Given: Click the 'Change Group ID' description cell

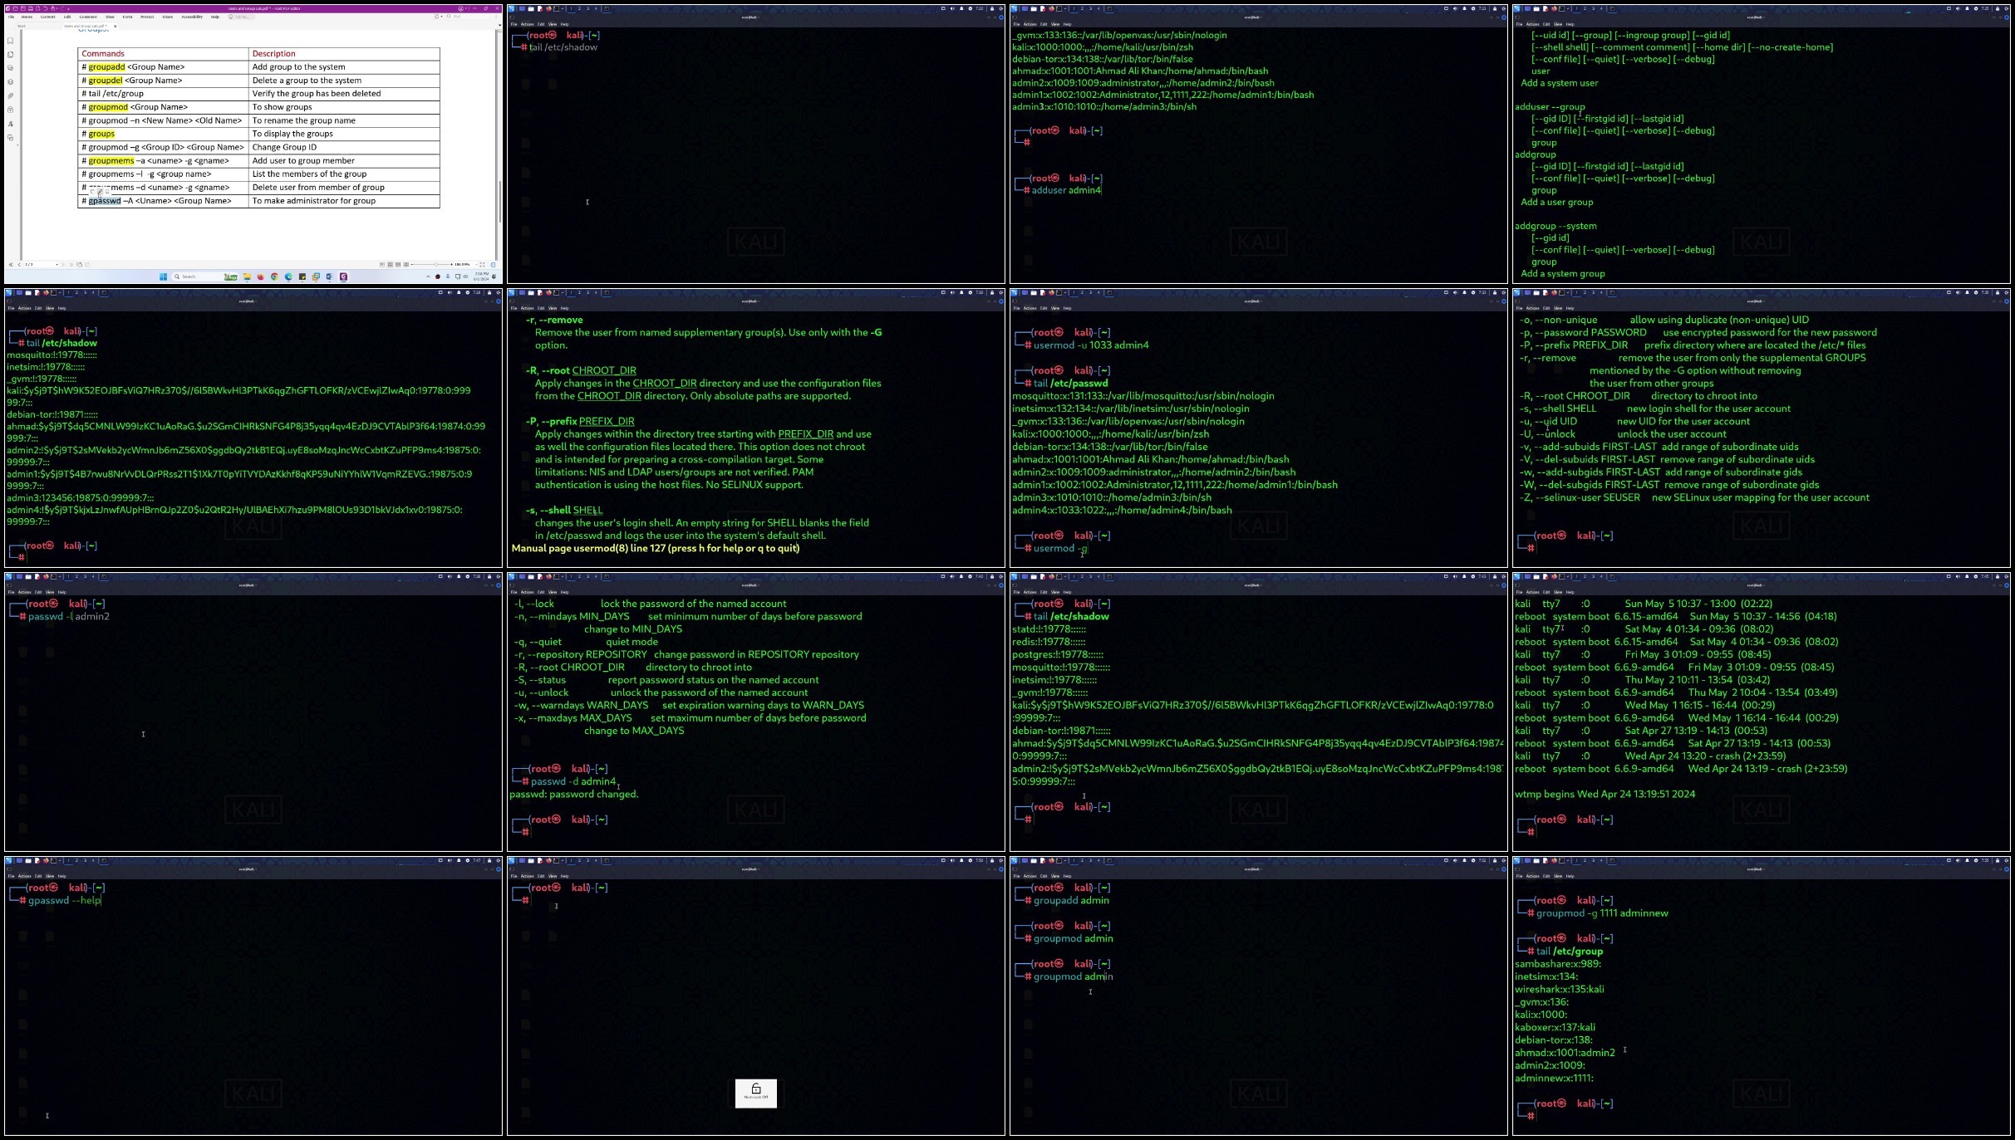Looking at the screenshot, I should 344,147.
